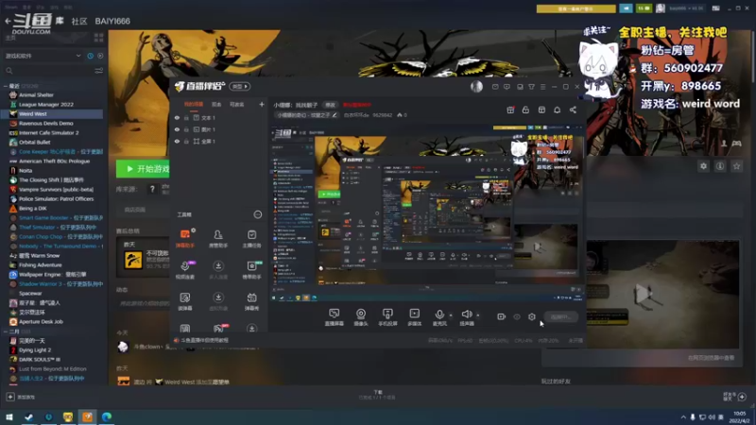
Task: Download the 多人连麦 multi-user tool
Action: 218,270
